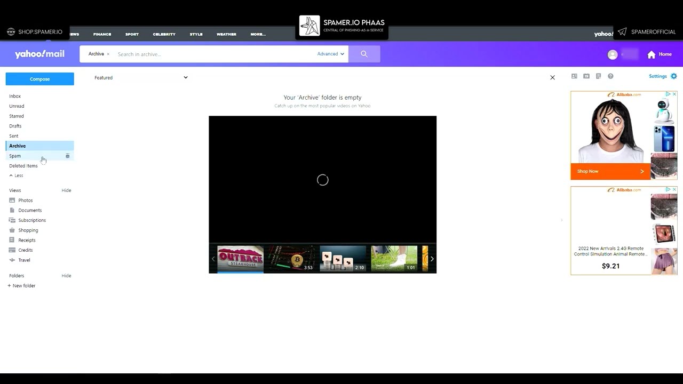683x384 pixels.
Task: Open the Style tab in top bar
Action: pos(196,34)
